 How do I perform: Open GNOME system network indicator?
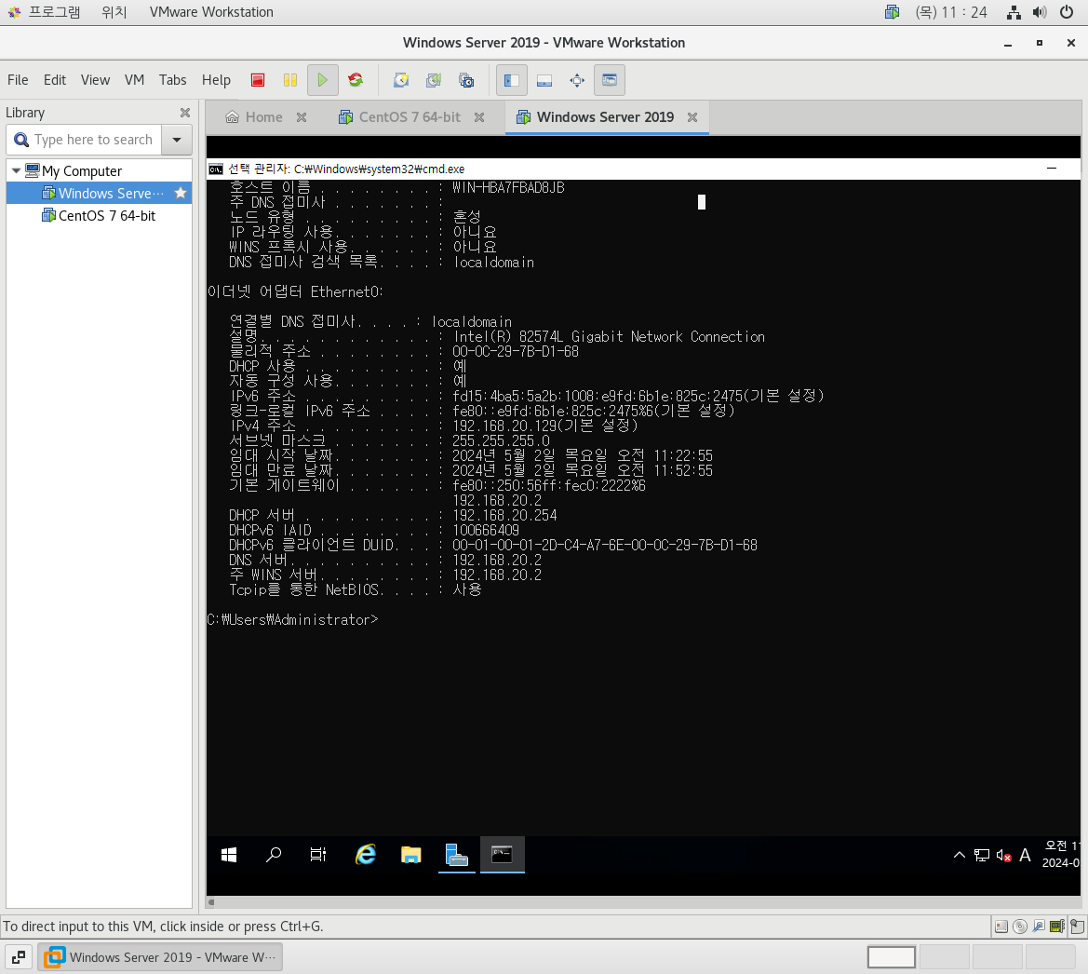click(x=1014, y=12)
